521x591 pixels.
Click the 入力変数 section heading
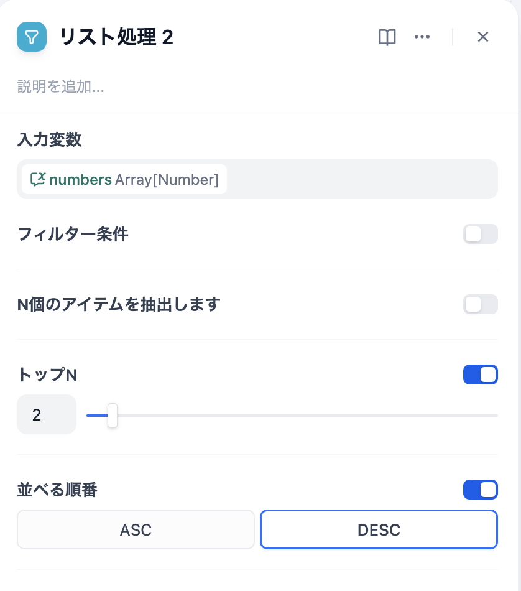pos(49,140)
